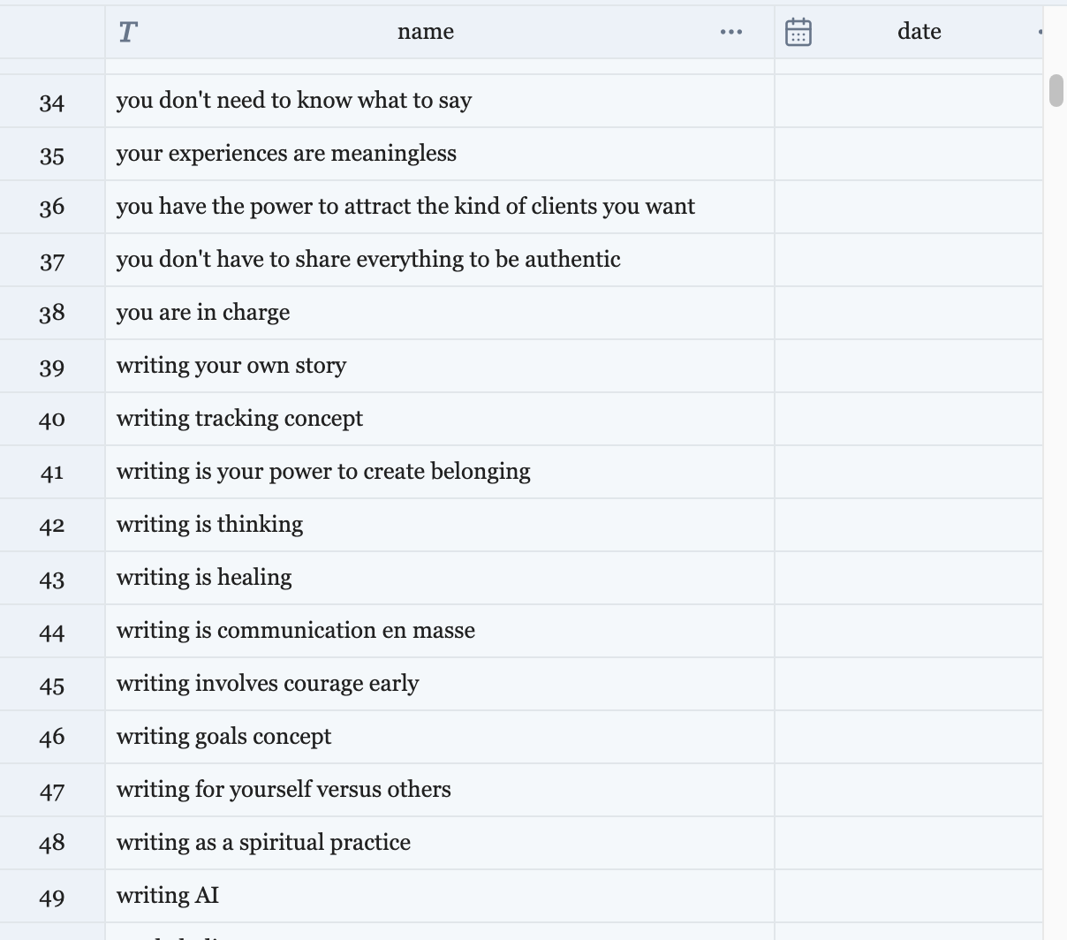
Task: Select the "writing is thinking" cell
Action: pyautogui.click(x=209, y=525)
